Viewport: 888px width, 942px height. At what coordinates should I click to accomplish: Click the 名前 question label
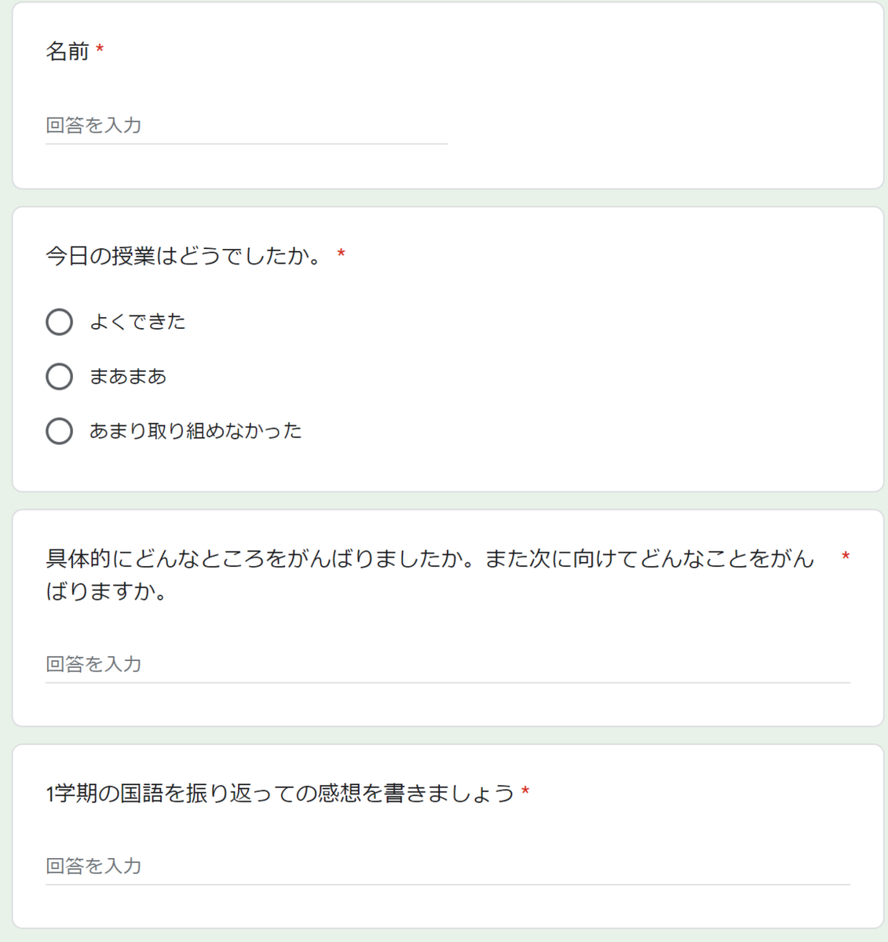[68, 52]
